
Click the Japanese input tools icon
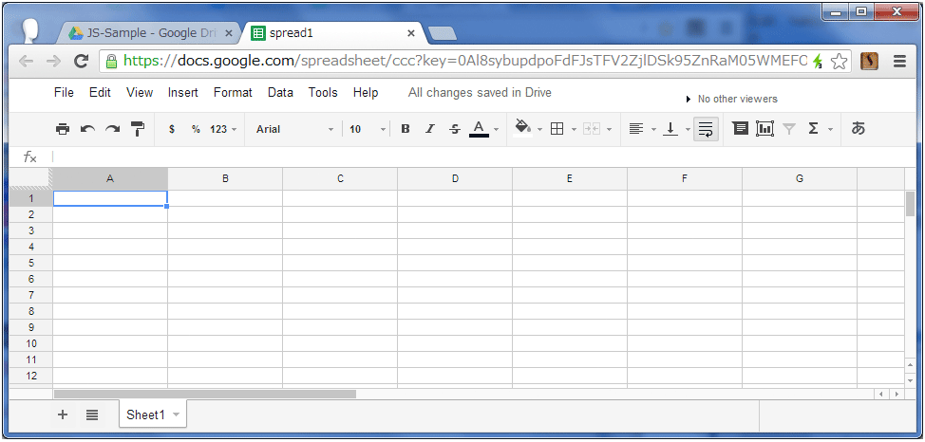click(x=859, y=128)
